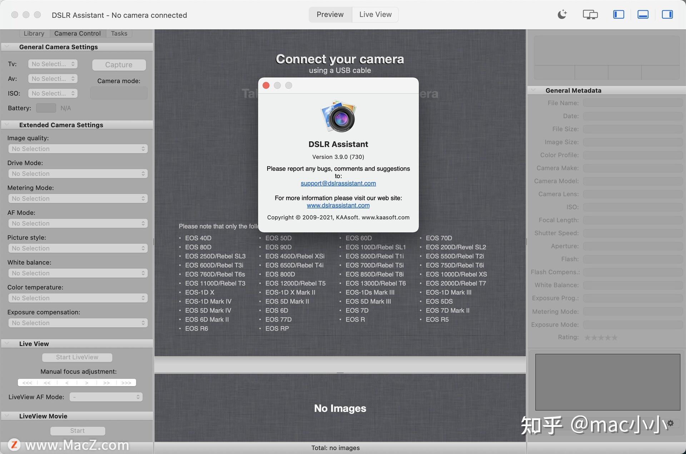The height and width of the screenshot is (454, 686).
Task: Close the About dialog red button
Action: point(266,85)
